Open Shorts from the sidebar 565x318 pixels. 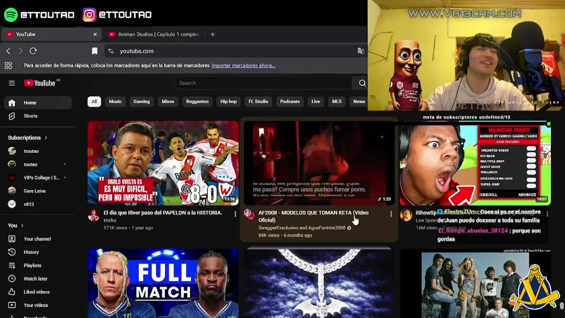click(x=38, y=116)
